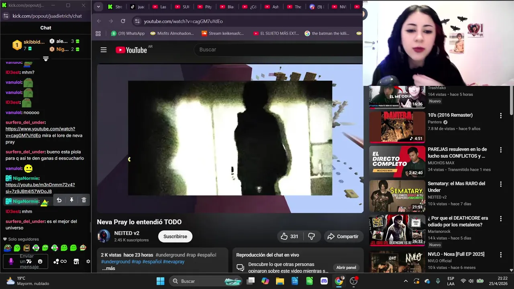Switch to the 'Pity' YouTube tab
Viewport: 514px width, 289px height.
click(205, 7)
